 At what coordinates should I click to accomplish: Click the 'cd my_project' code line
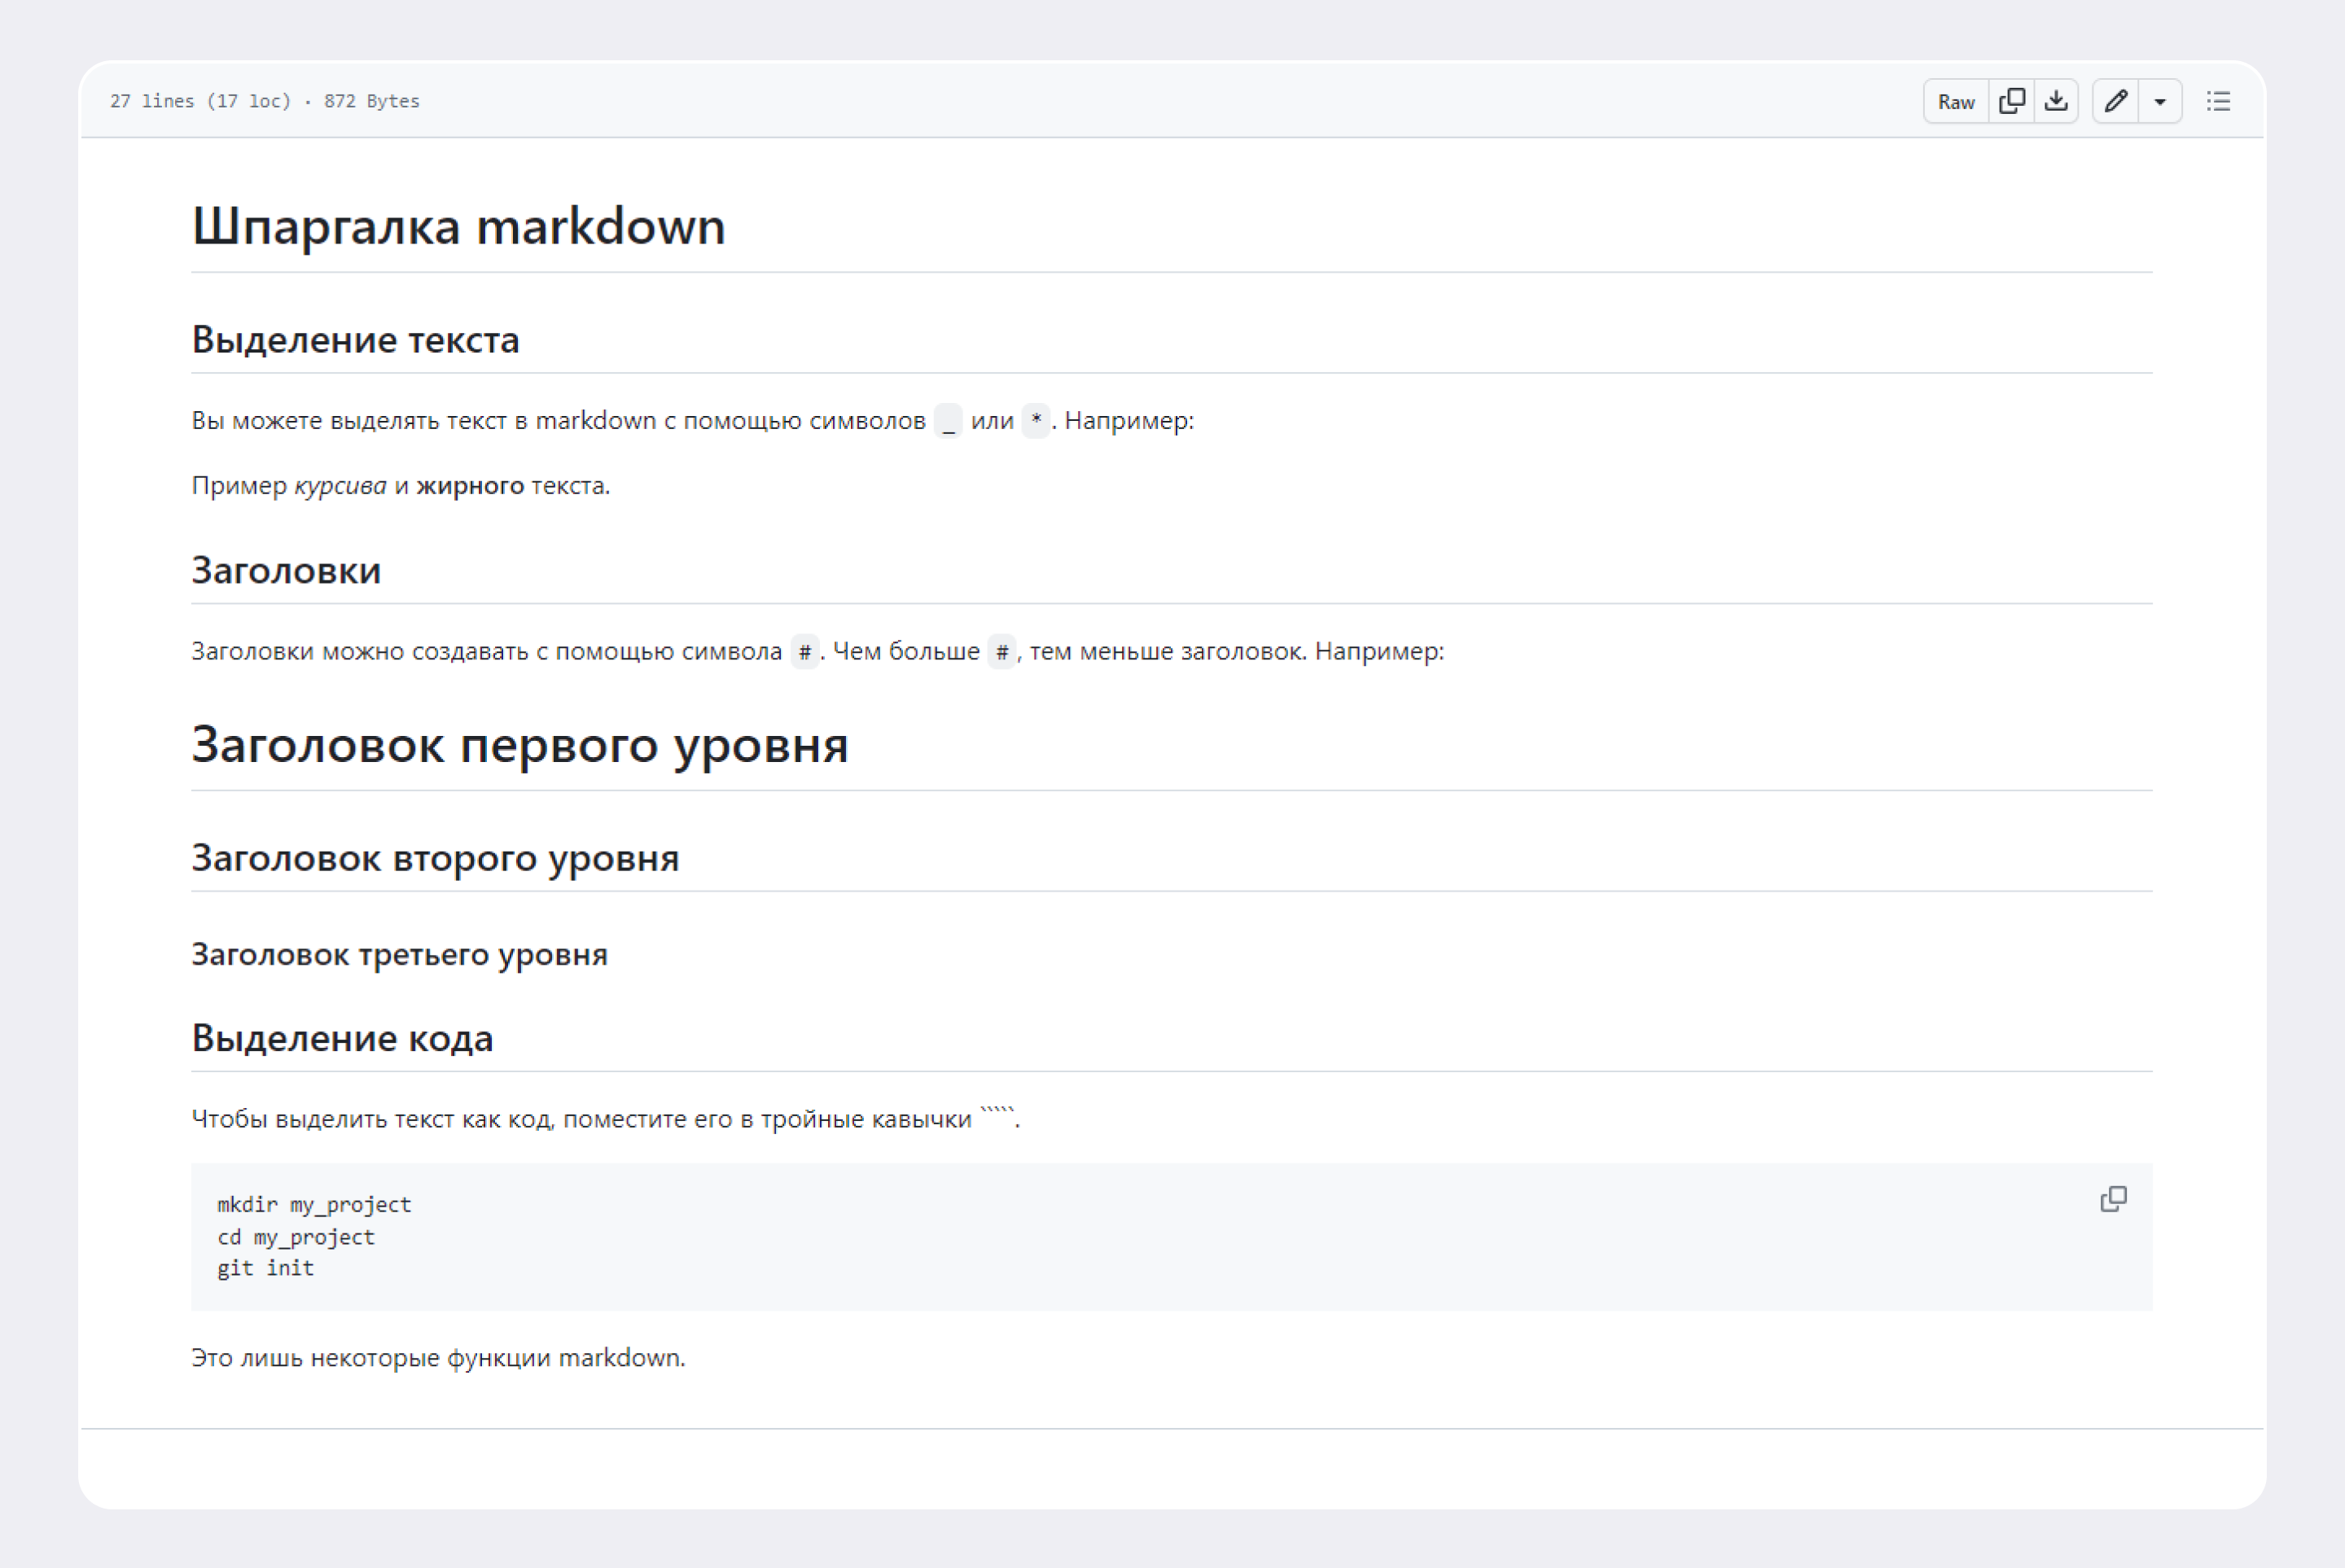coord(296,1237)
